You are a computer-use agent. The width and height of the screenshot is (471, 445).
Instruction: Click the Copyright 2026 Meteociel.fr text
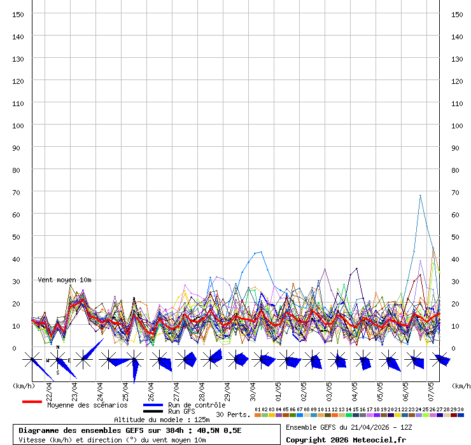tap(346, 440)
